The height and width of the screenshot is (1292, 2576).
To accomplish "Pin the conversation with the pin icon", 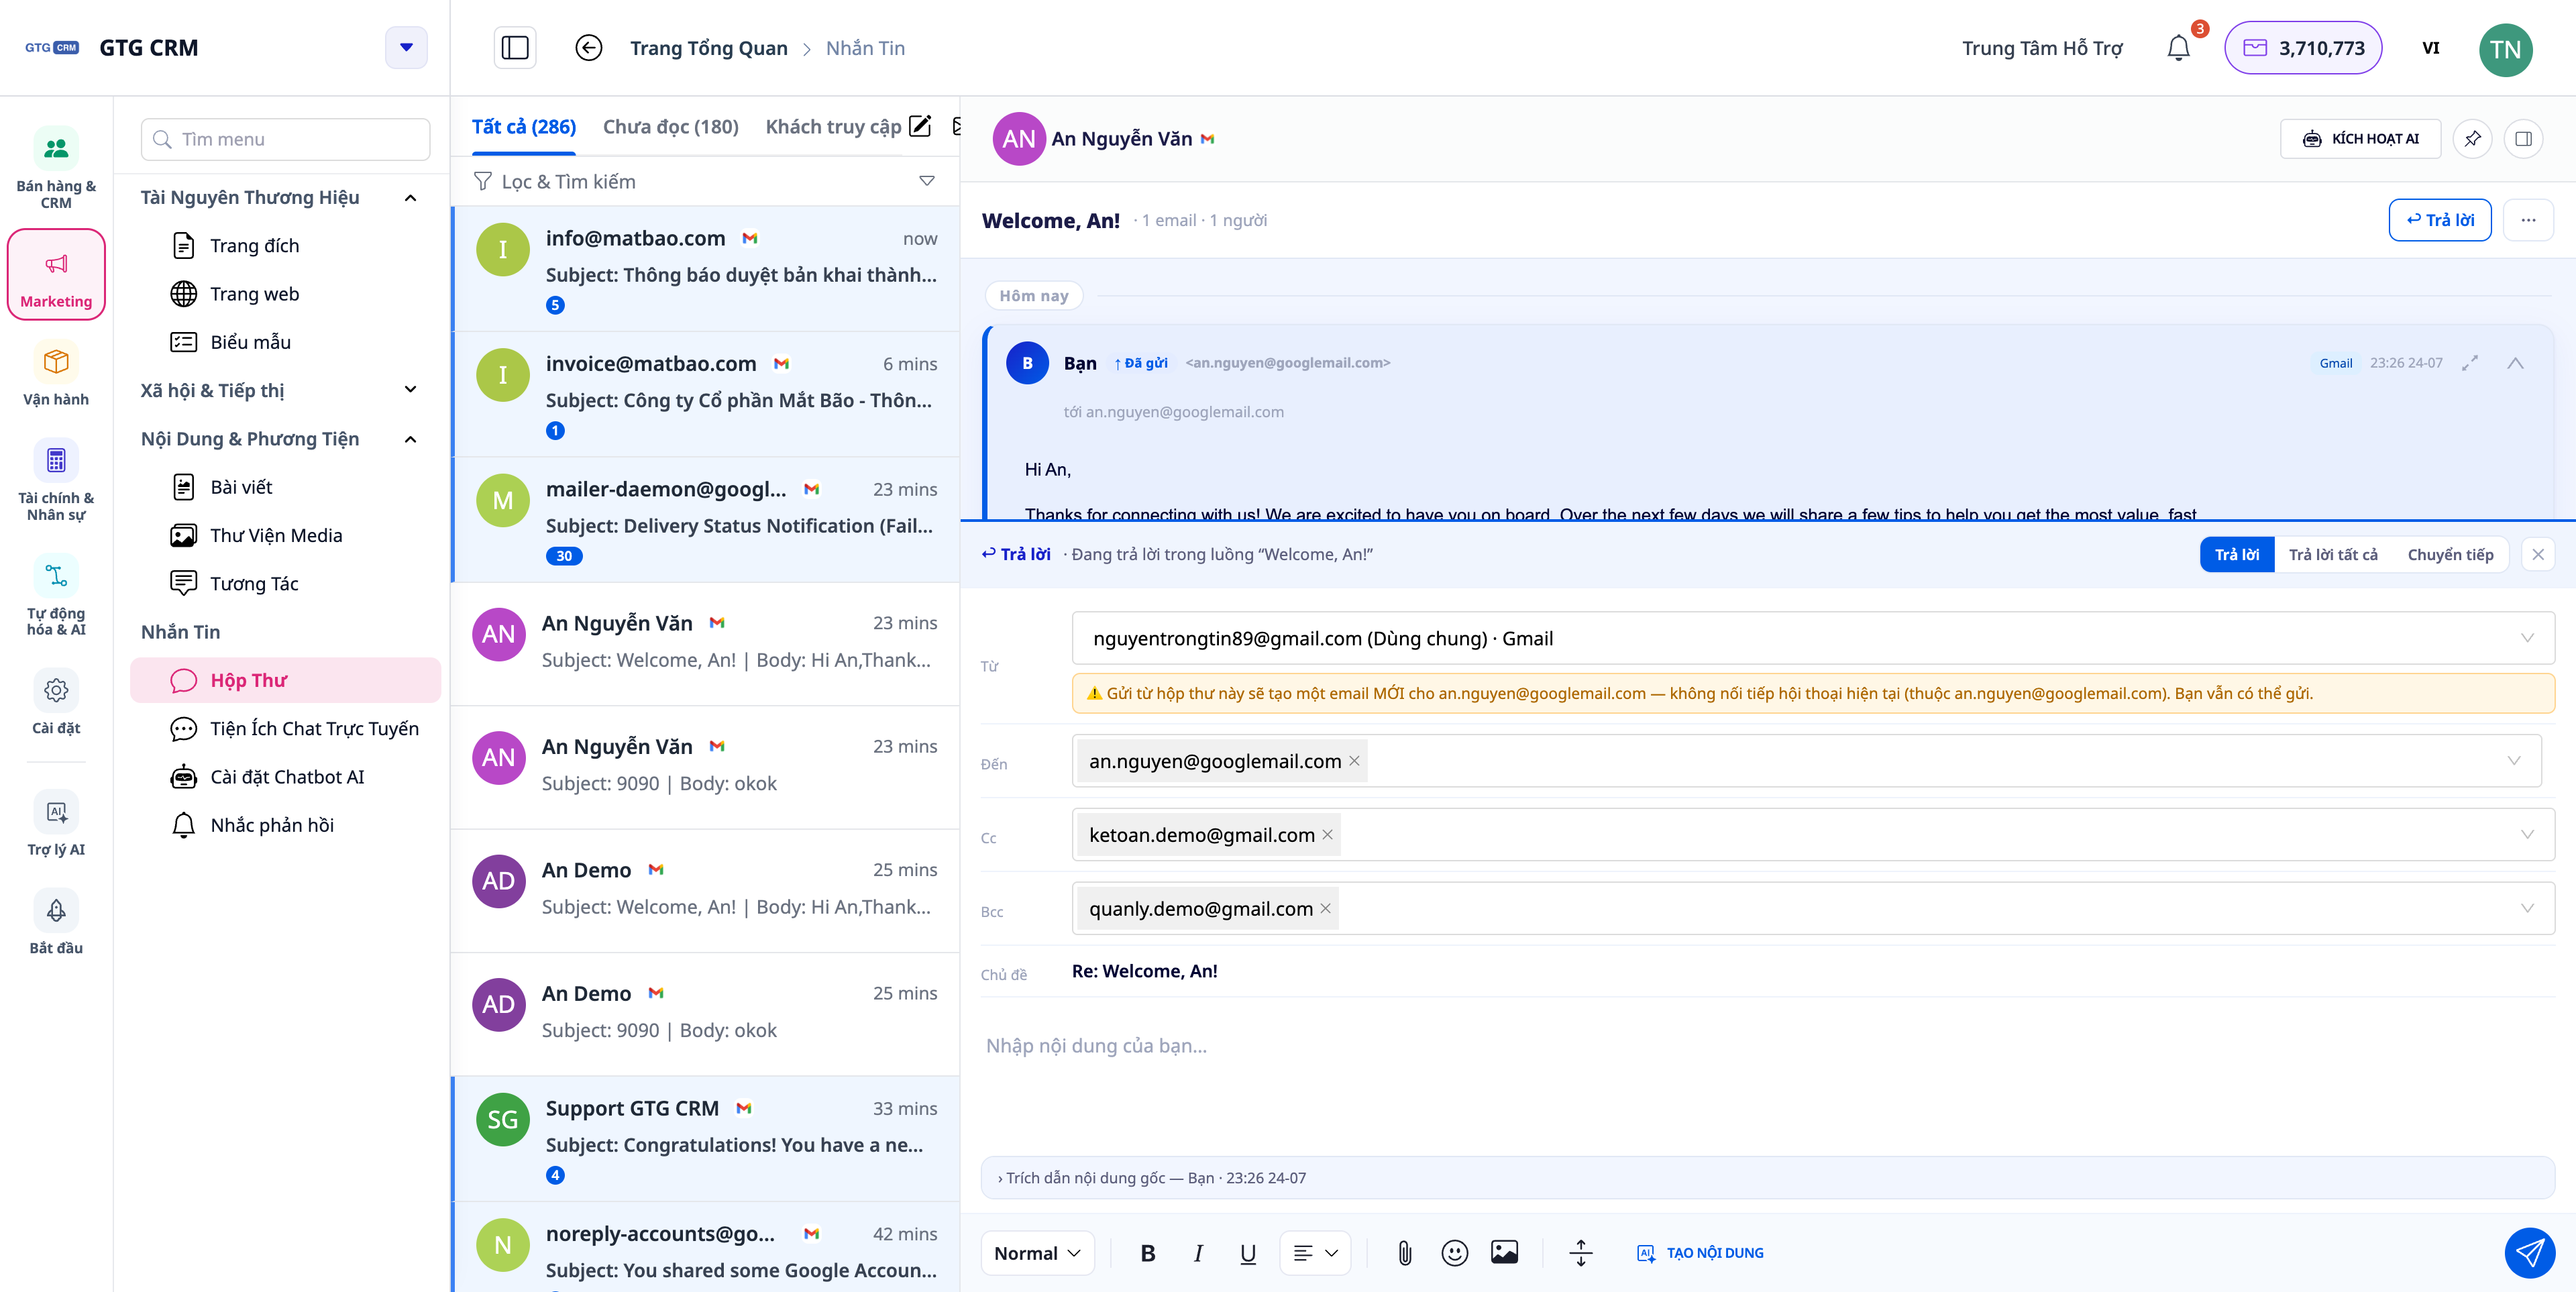I will (x=2472, y=139).
